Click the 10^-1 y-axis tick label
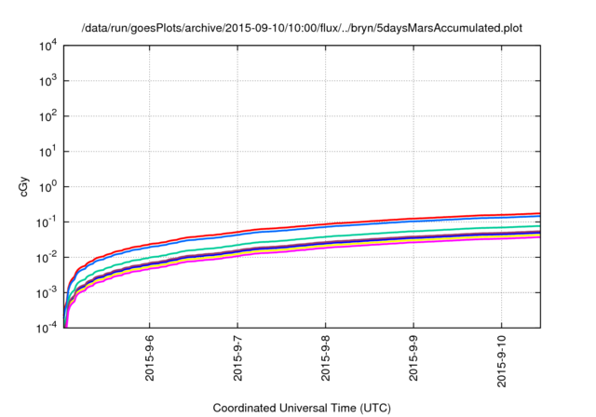The width and height of the screenshot is (596, 417). click(47, 222)
